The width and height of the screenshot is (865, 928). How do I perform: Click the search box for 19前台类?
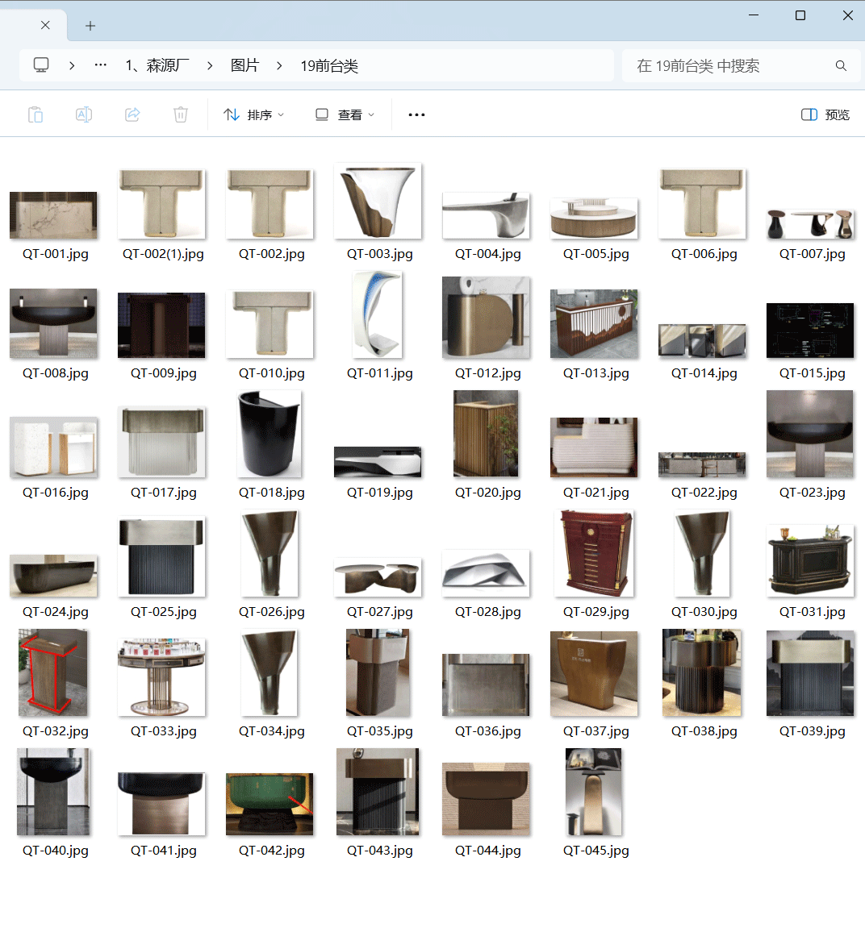click(x=726, y=66)
